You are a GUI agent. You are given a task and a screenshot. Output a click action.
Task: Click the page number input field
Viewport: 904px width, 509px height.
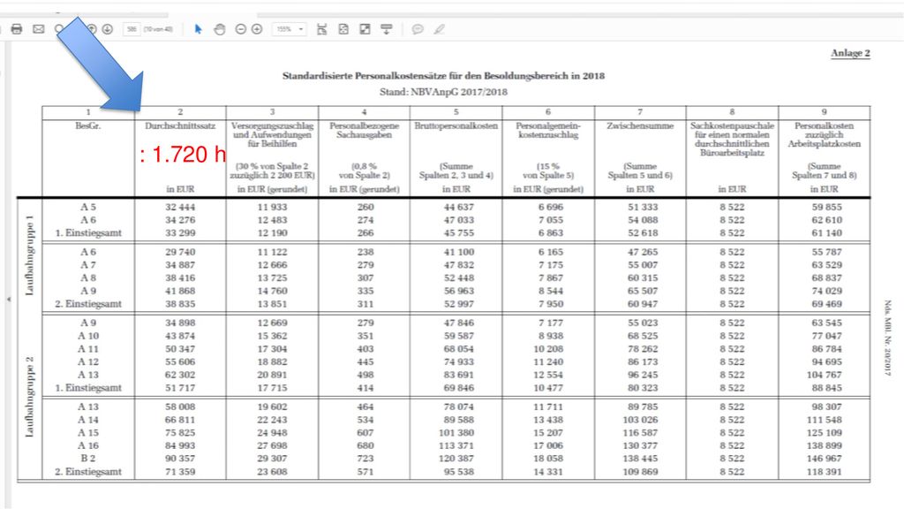coord(132,29)
